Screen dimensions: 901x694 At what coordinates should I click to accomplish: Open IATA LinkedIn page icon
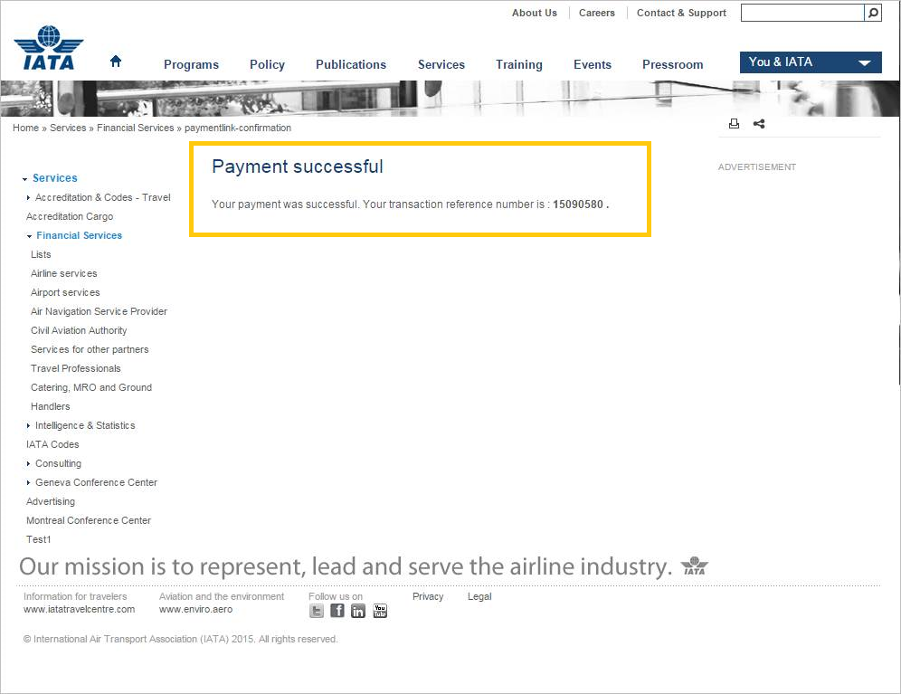coord(358,611)
